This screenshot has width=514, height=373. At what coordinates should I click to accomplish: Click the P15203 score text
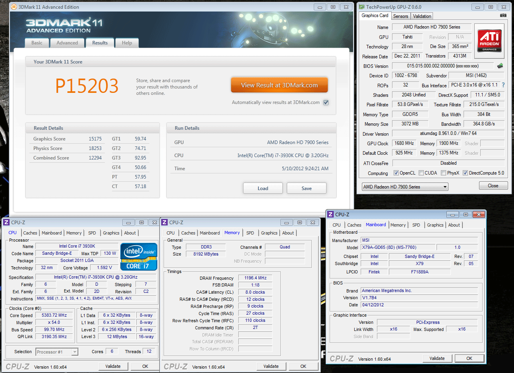pos(87,86)
